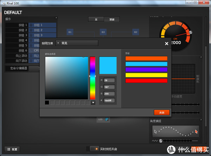This screenshot has height=156, width=211.
Task: Select the red preset color bar
Action: (x=146, y=80)
